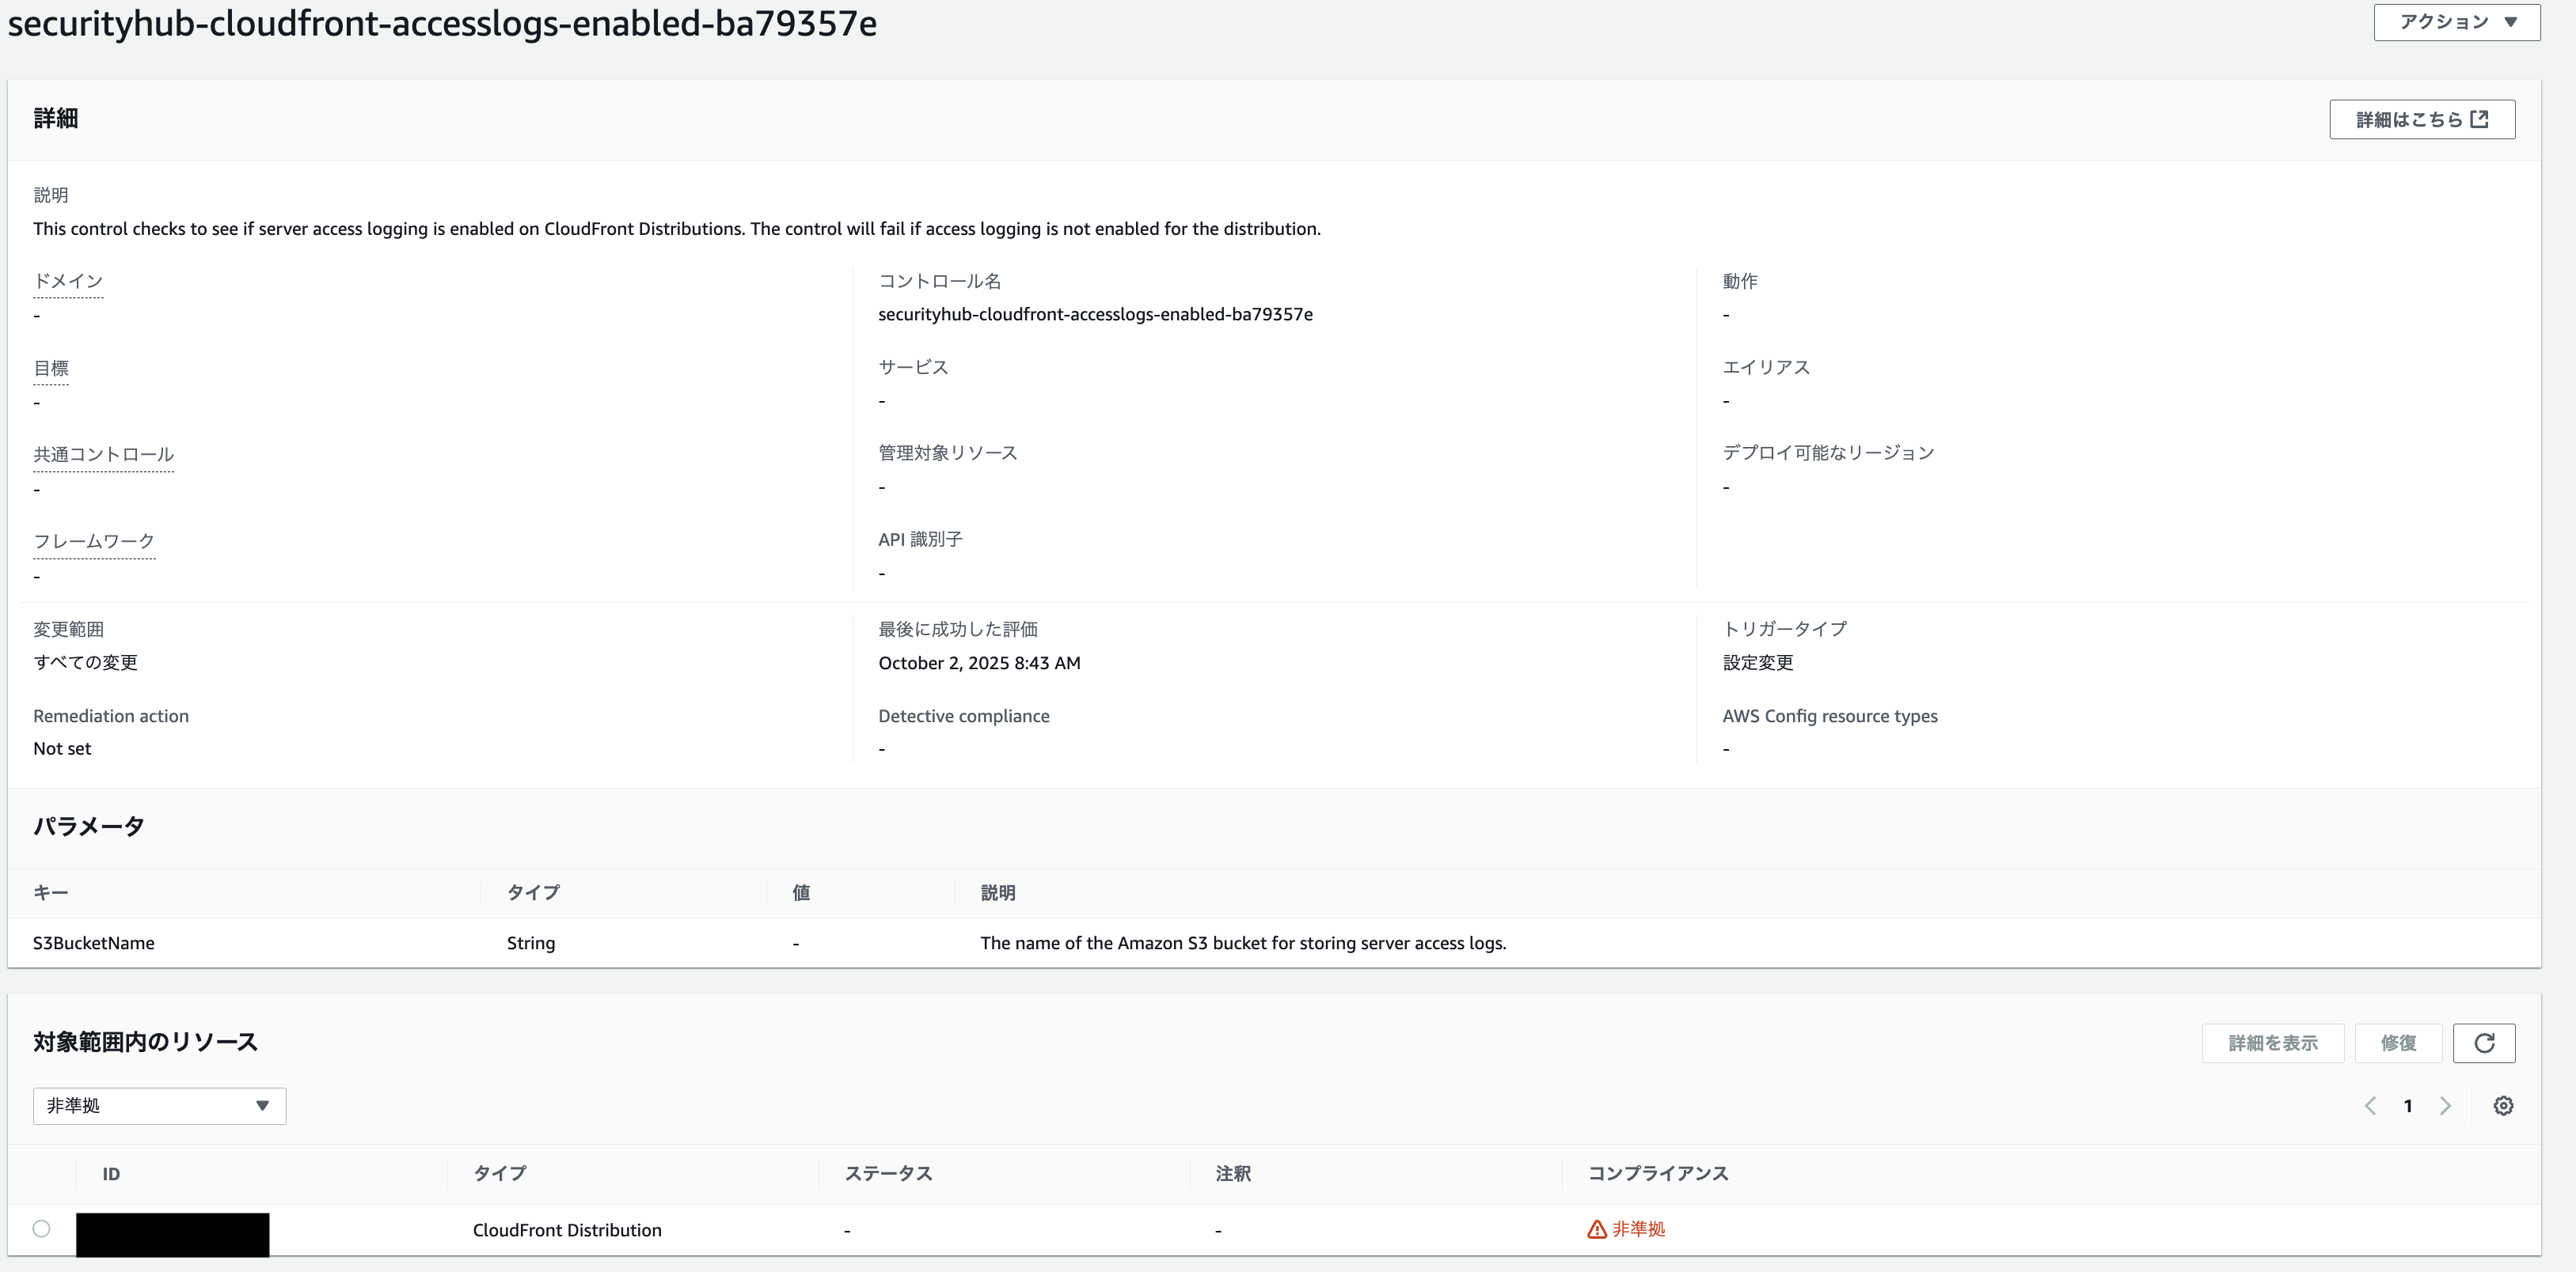Select the CloudFront Distribution row radio button
Viewport: 2576px width, 1272px height.
[x=41, y=1229]
